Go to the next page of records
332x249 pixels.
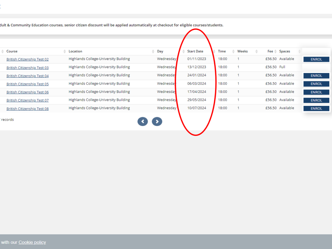tap(157, 121)
